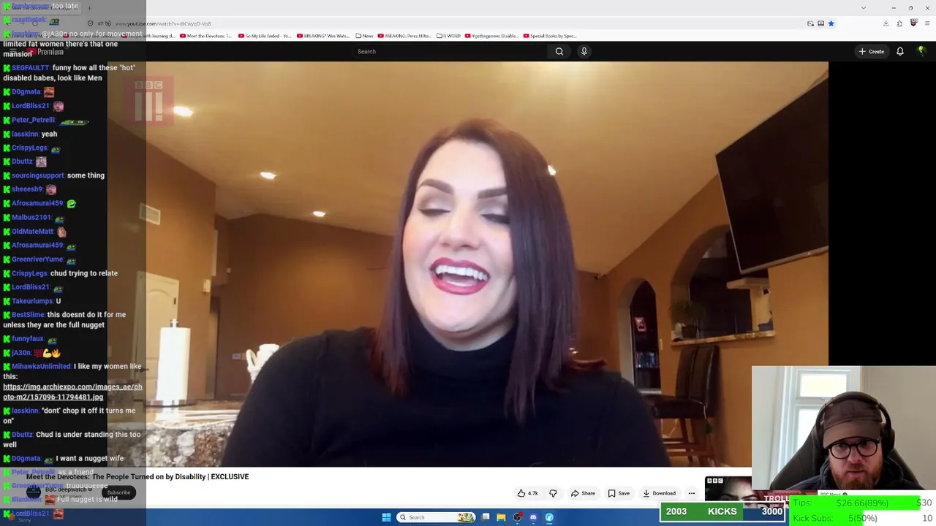Open Telegram from the taskbar

pyautogui.click(x=549, y=517)
